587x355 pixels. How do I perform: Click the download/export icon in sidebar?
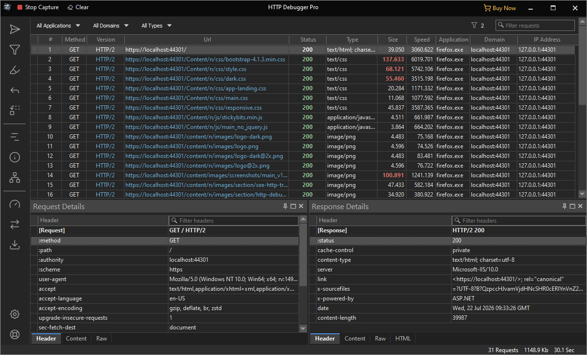(15, 244)
